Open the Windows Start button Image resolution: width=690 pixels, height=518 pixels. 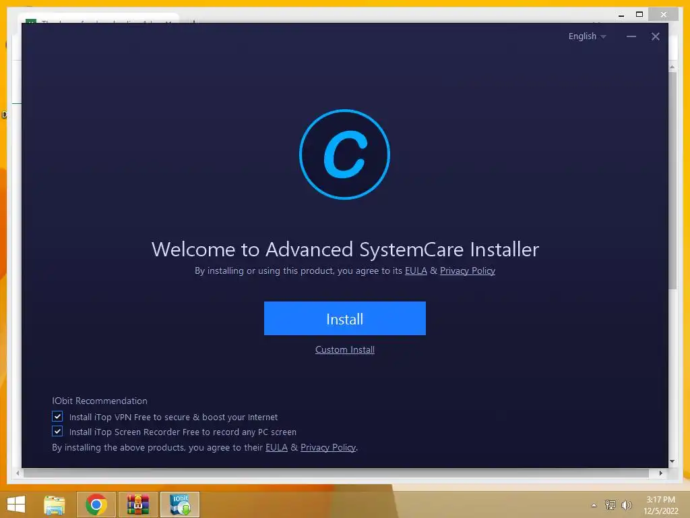(16, 505)
